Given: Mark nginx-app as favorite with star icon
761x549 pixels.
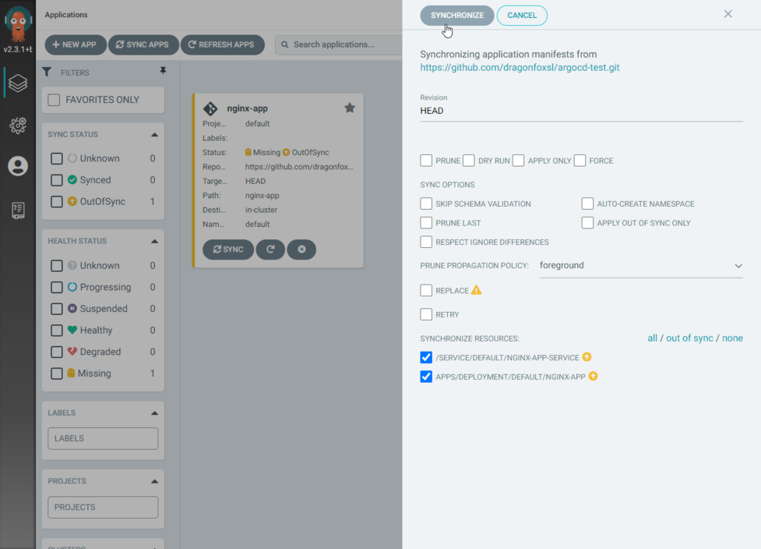Looking at the screenshot, I should click(350, 108).
